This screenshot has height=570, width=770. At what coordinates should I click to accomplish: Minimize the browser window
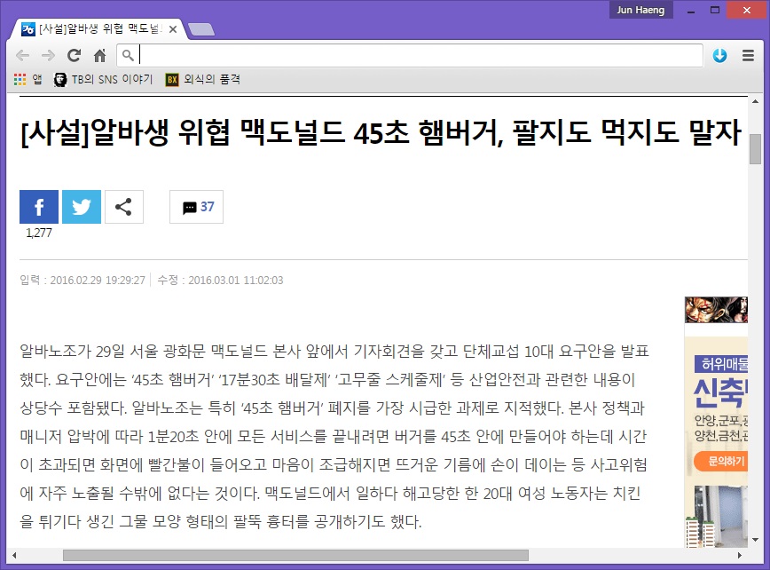pyautogui.click(x=691, y=10)
